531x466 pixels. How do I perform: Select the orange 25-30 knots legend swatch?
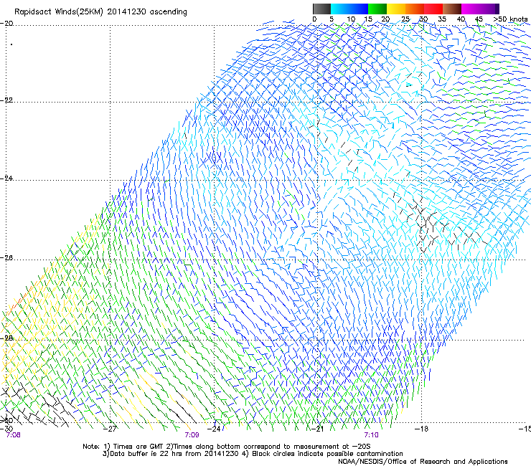(415, 9)
